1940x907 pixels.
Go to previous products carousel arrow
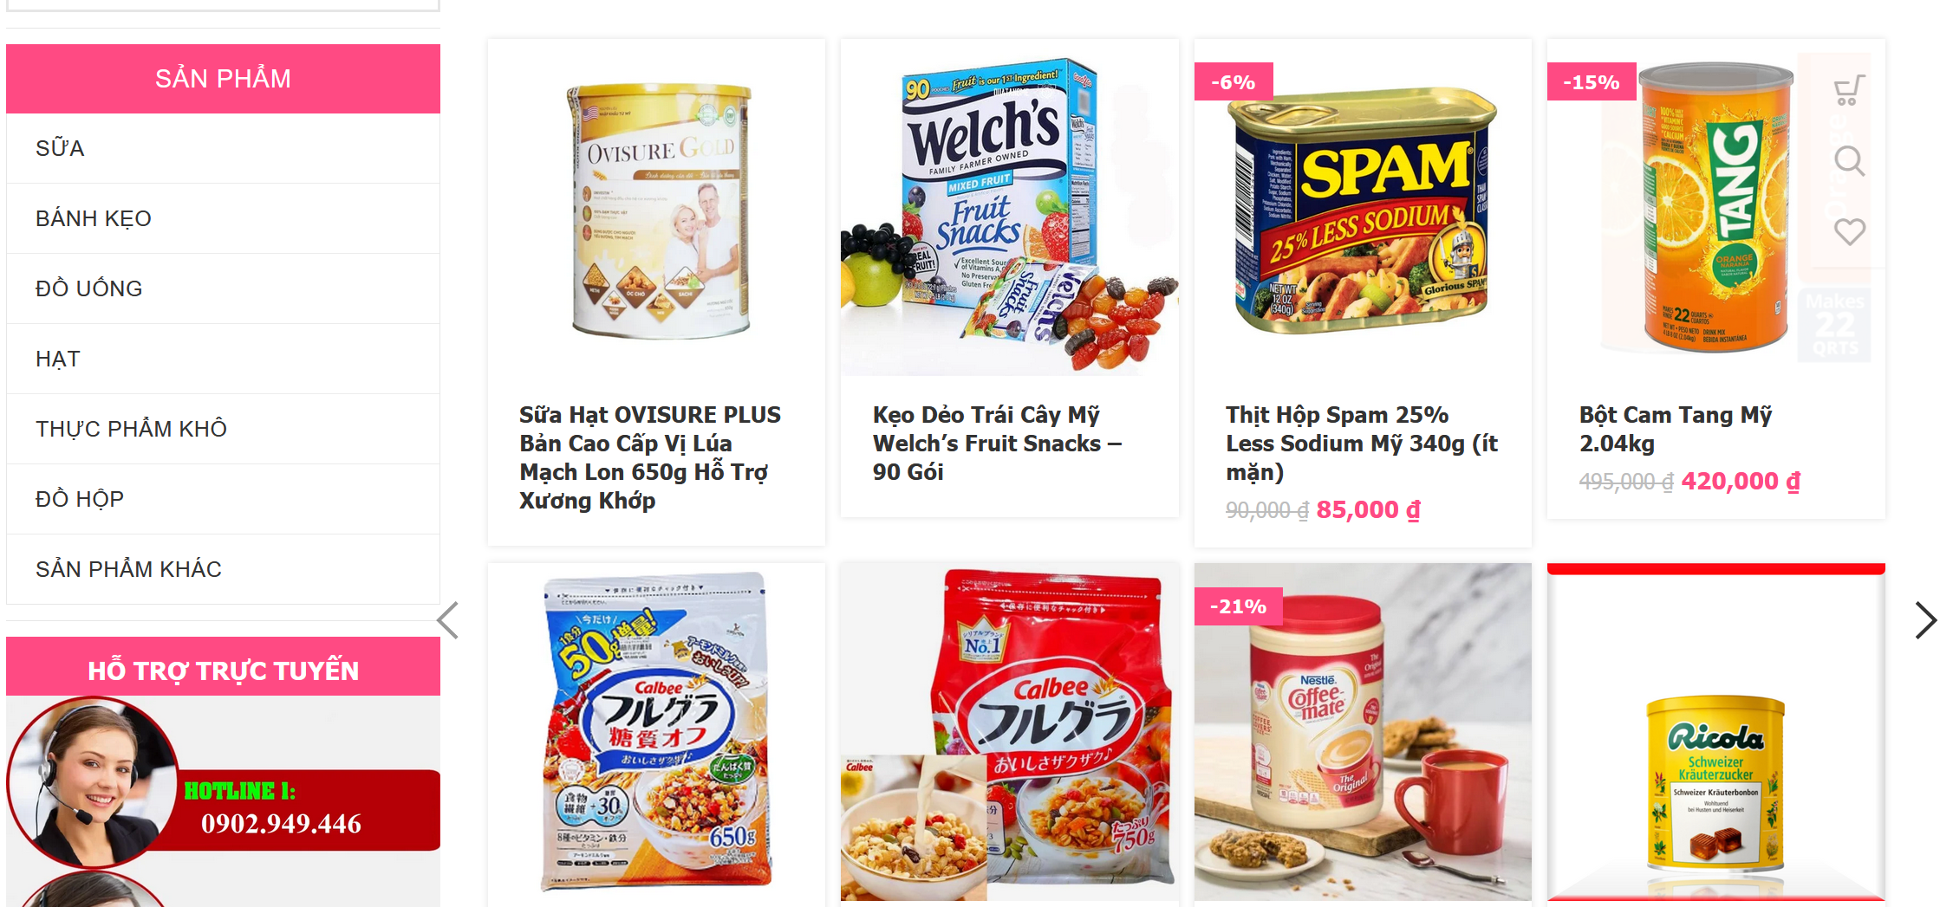448,620
